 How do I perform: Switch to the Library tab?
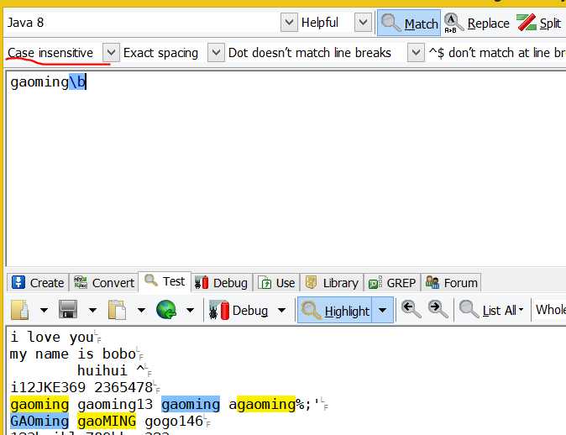[x=332, y=283]
